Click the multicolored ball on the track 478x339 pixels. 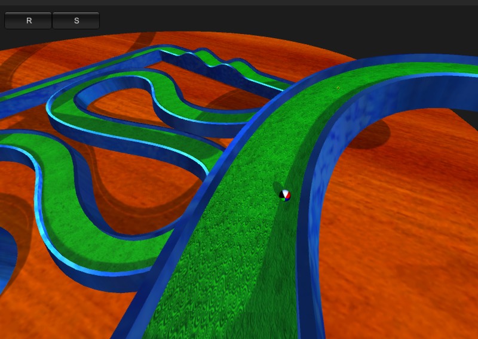(x=285, y=195)
